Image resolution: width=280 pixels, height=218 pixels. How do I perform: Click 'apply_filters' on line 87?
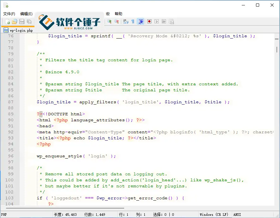[x=98, y=102]
